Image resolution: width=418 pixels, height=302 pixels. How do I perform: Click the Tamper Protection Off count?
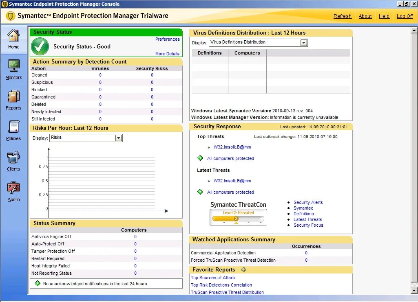pos(135,251)
